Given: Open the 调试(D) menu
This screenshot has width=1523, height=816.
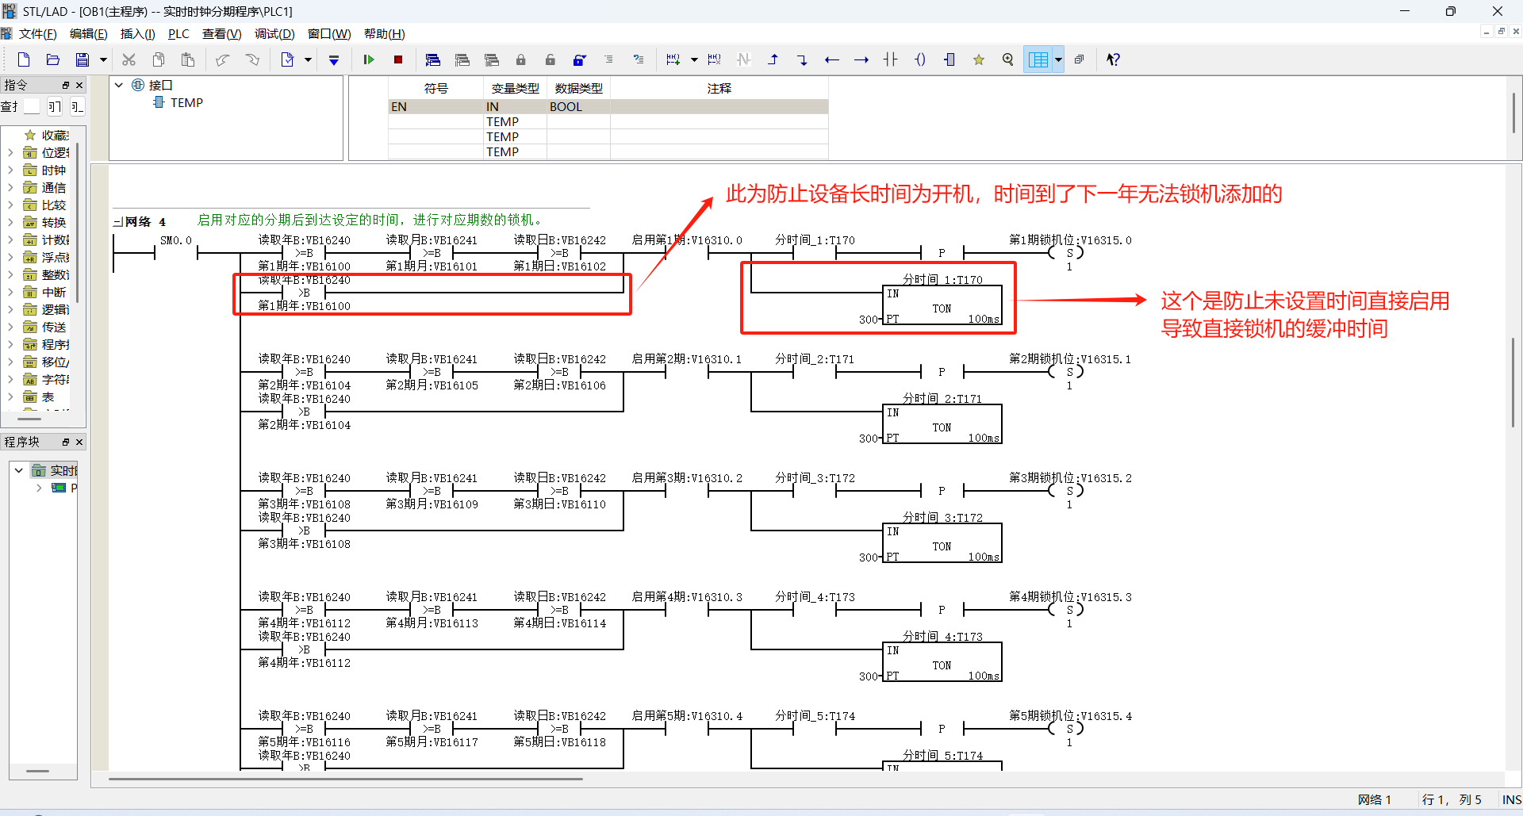Looking at the screenshot, I should click(x=274, y=33).
